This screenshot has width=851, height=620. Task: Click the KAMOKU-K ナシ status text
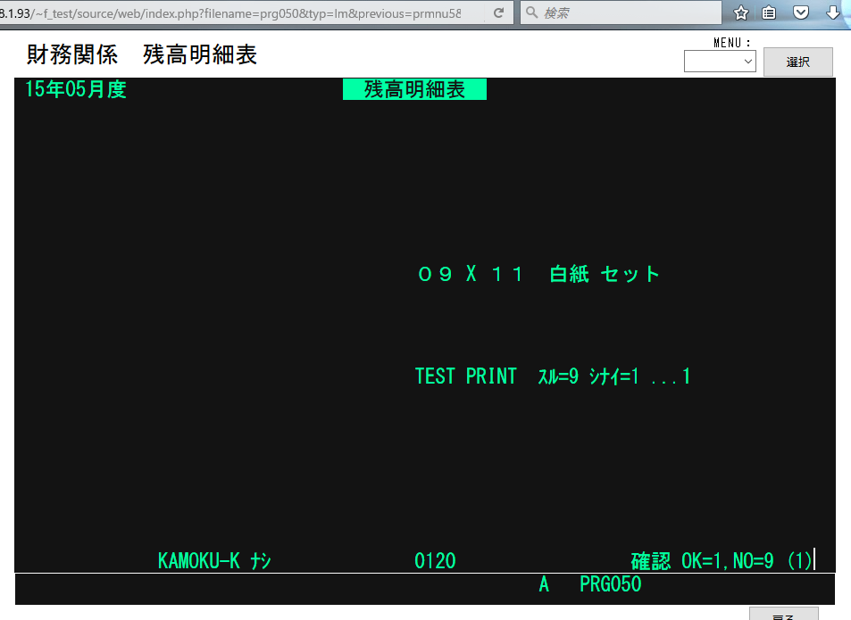214,561
